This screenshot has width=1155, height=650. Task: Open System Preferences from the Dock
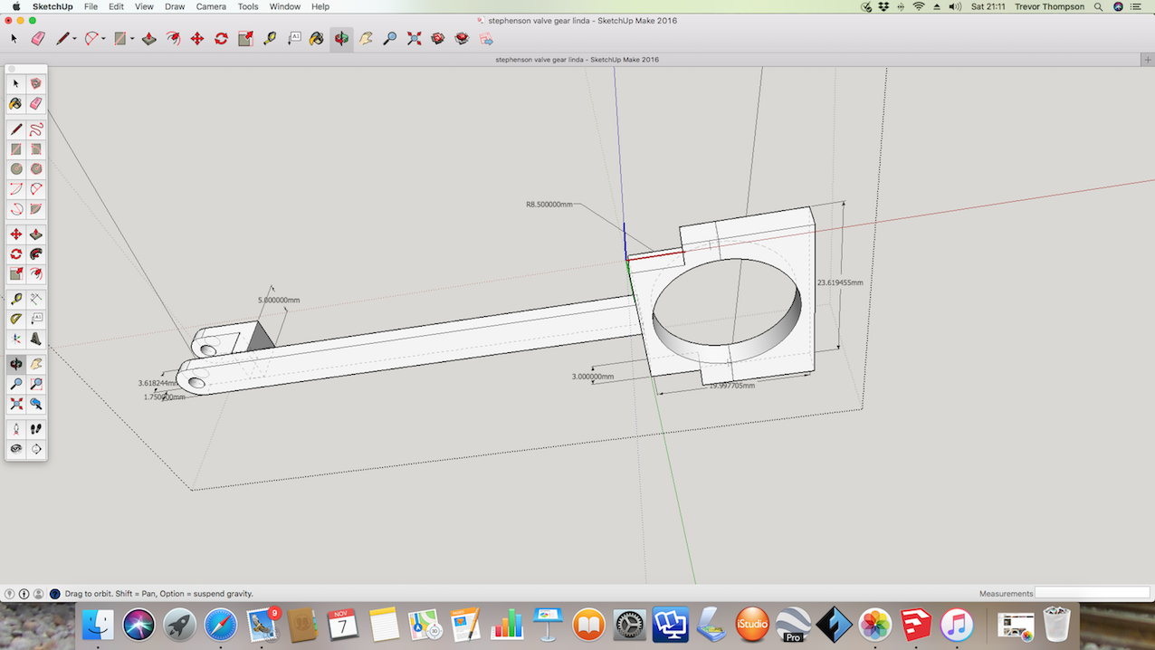630,625
